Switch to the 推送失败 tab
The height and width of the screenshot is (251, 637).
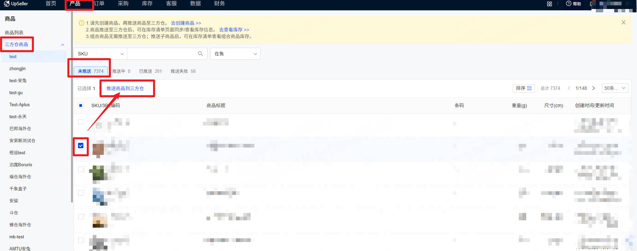(x=183, y=71)
